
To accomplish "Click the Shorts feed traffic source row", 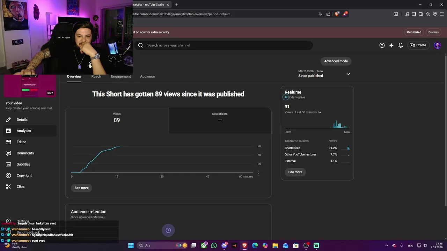I will point(317,148).
